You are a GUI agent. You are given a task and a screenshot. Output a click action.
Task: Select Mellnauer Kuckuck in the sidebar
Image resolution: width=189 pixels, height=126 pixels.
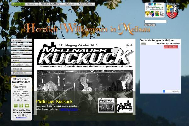pyautogui.click(x=21, y=53)
